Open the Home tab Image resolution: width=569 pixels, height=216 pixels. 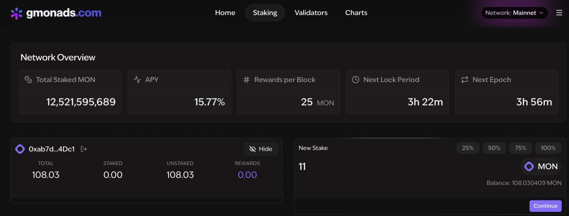tap(225, 13)
